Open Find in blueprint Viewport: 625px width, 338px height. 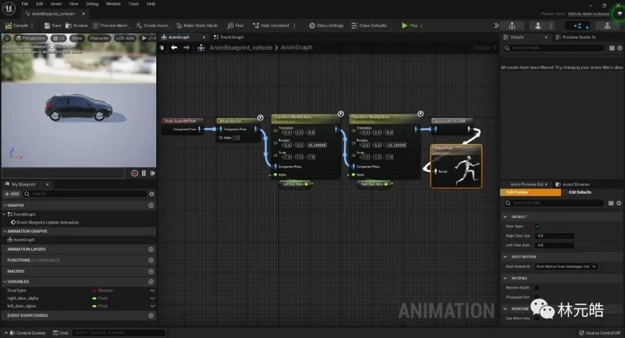[x=235, y=25]
